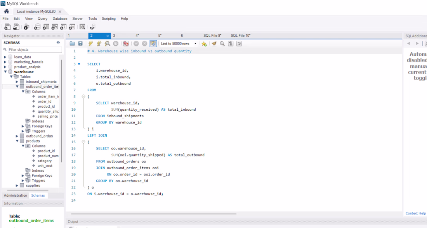
Task: Toggle the autocommit mode button
Action: pos(153,44)
